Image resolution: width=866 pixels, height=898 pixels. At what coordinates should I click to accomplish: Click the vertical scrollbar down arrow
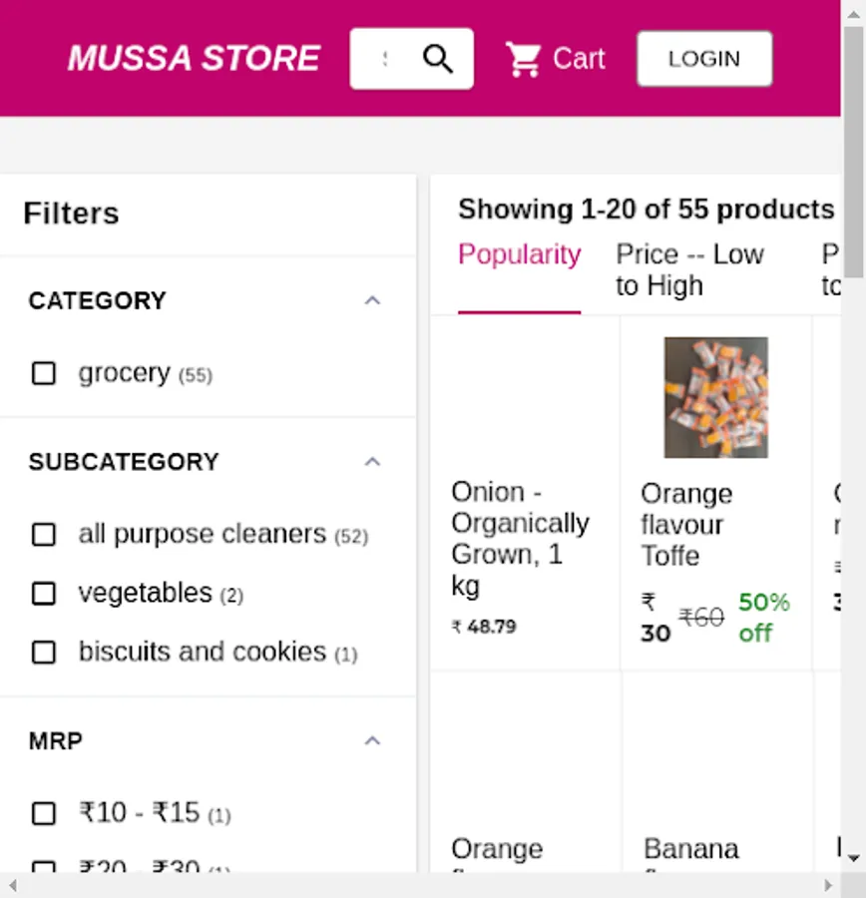pos(853,857)
